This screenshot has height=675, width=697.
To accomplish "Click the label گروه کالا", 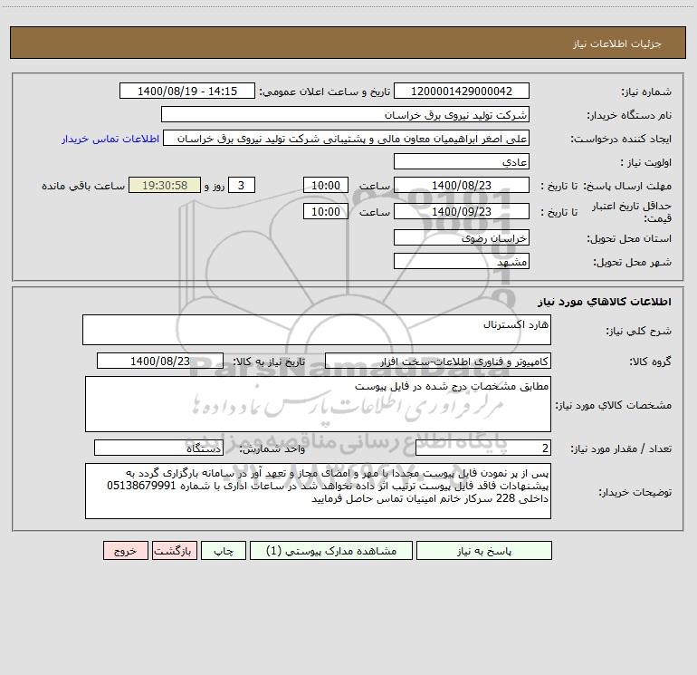I will 650,362.
